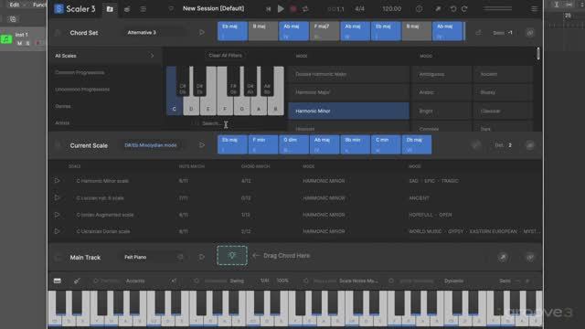This screenshot has width=585, height=329.
Task: Play the Current Scale with its play icon
Action: pyautogui.click(x=202, y=144)
